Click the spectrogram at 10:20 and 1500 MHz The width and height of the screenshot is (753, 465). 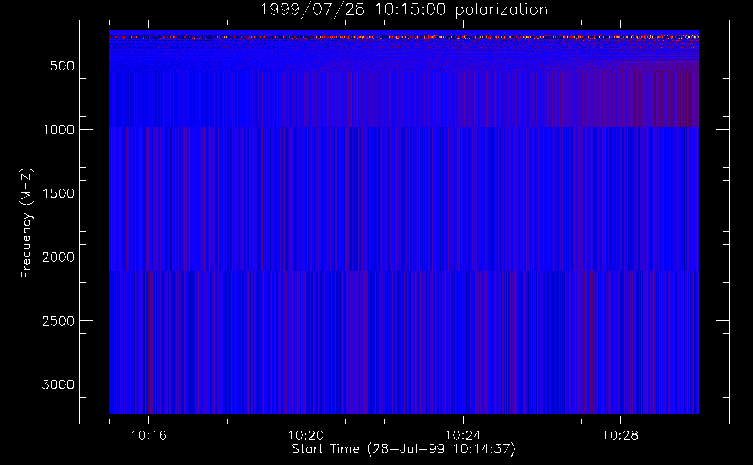[x=306, y=193]
